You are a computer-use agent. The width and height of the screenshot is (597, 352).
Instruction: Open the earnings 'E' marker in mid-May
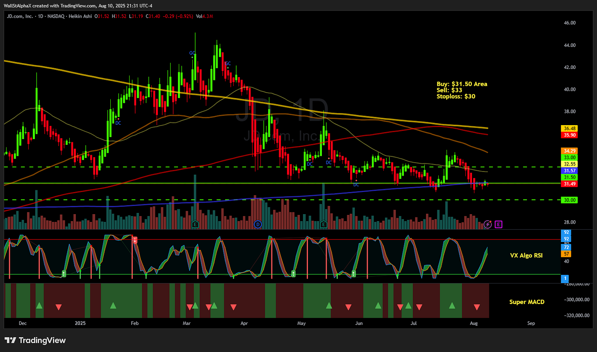pos(324,224)
